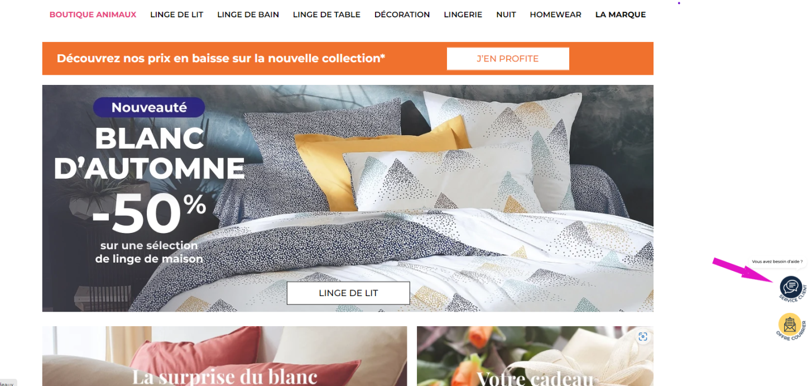The image size is (812, 386).
Task: Open the Boutique Animaux menu
Action: pos(93,15)
